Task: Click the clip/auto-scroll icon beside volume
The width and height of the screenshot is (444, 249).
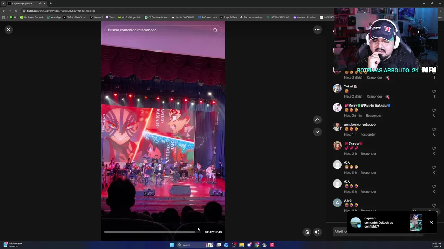Action: pos(307,232)
